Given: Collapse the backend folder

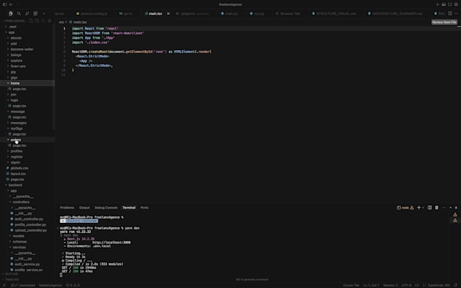Looking at the screenshot, I should [x=16, y=185].
